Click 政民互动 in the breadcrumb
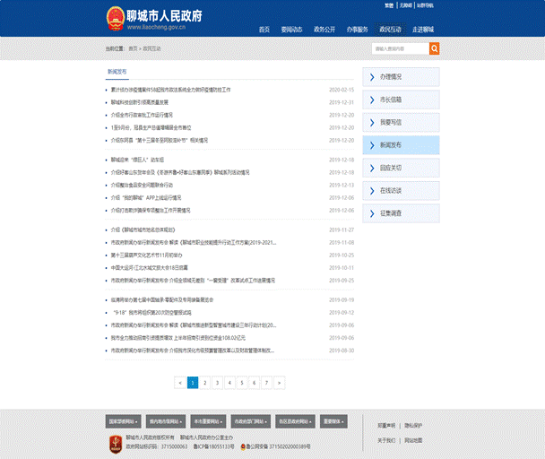 click(151, 48)
